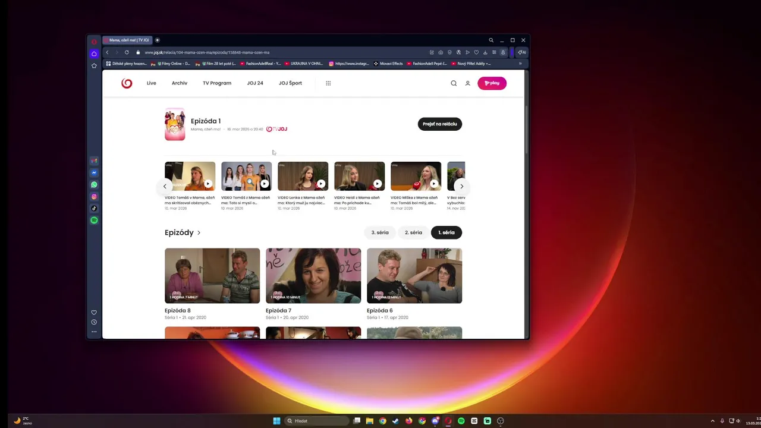The image size is (761, 428).
Task: Click the Mama, ožeň ma show poster
Action: pyautogui.click(x=175, y=124)
